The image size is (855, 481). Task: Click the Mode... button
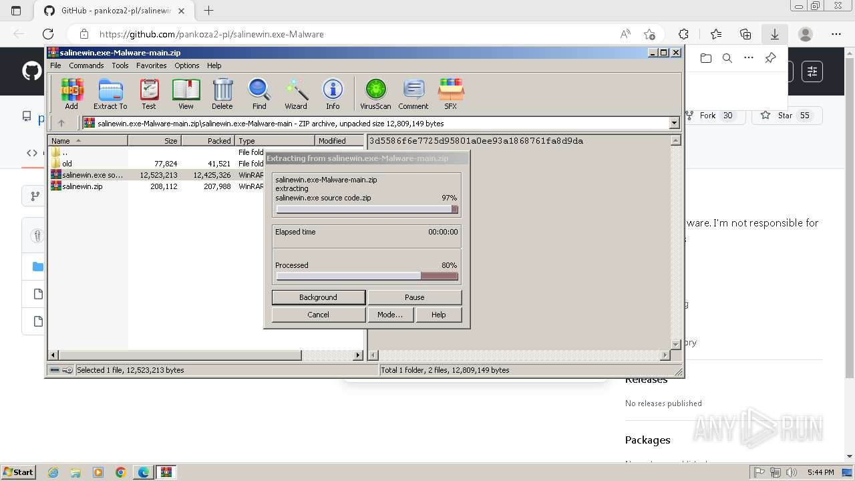[x=390, y=315]
